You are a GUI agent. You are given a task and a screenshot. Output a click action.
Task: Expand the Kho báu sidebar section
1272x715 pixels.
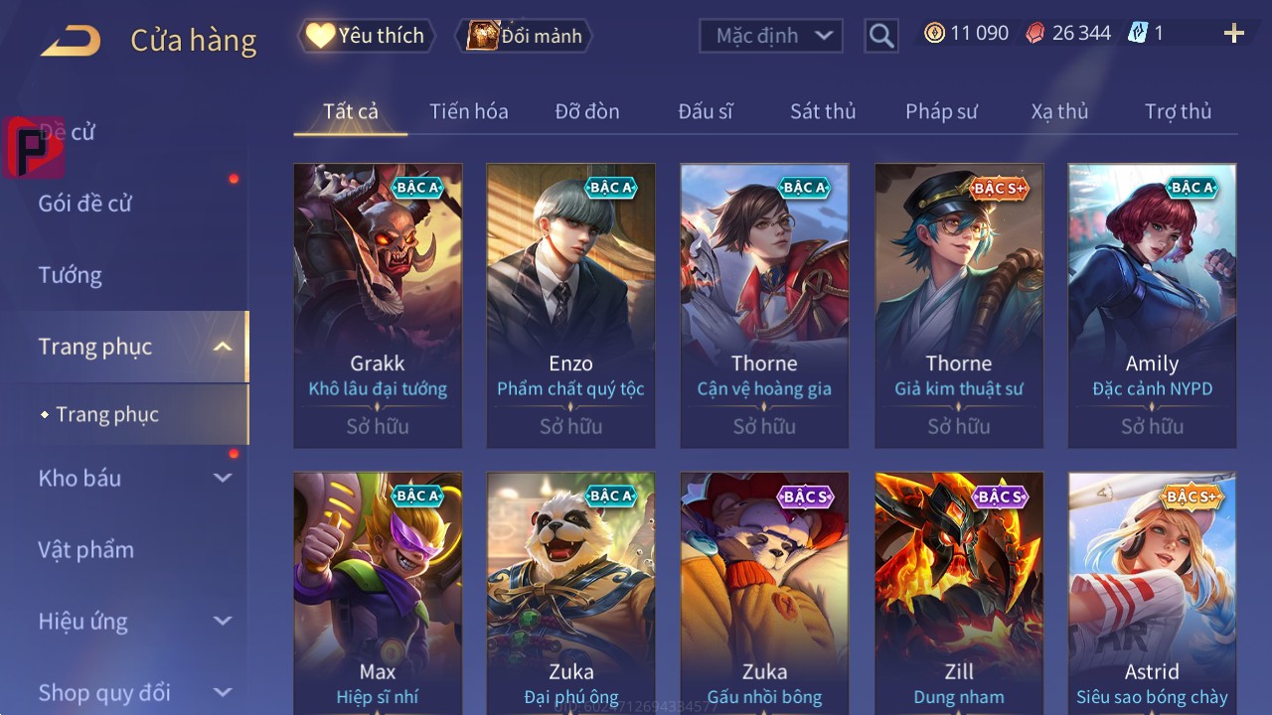(x=223, y=478)
